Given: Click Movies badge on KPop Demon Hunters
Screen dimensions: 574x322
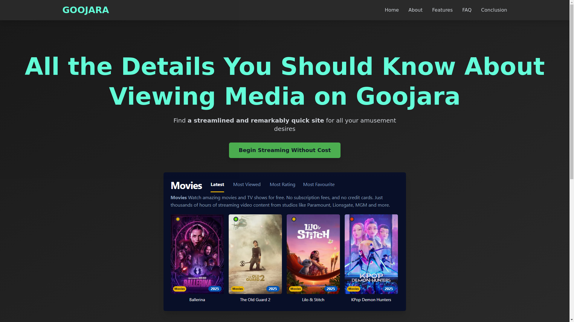Looking at the screenshot, I should (354, 289).
